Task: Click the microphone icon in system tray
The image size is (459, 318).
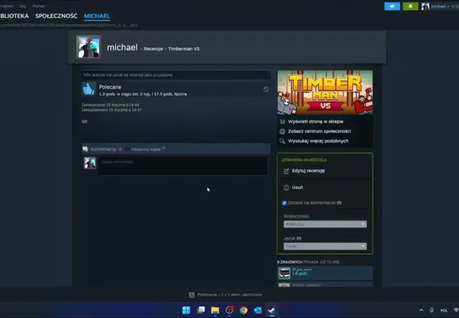Action: (x=432, y=310)
